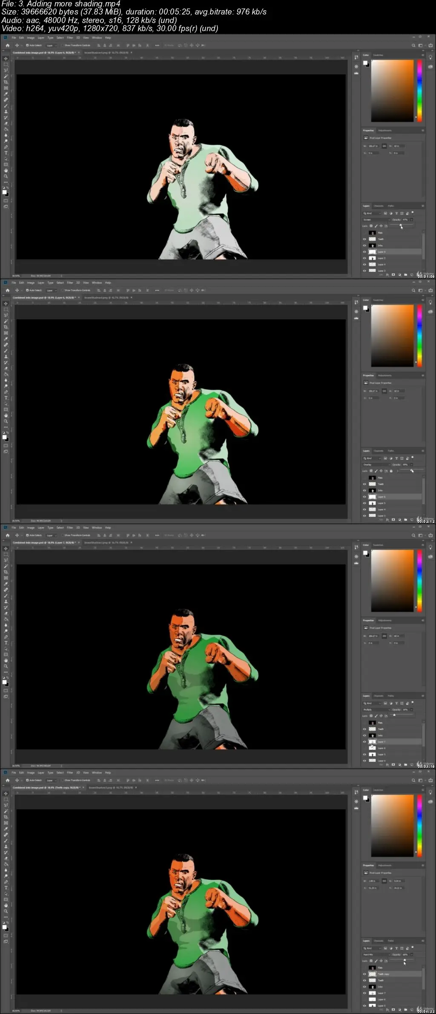
Task: Open the Libraries cloud icon in the top frame
Action: coord(430,67)
